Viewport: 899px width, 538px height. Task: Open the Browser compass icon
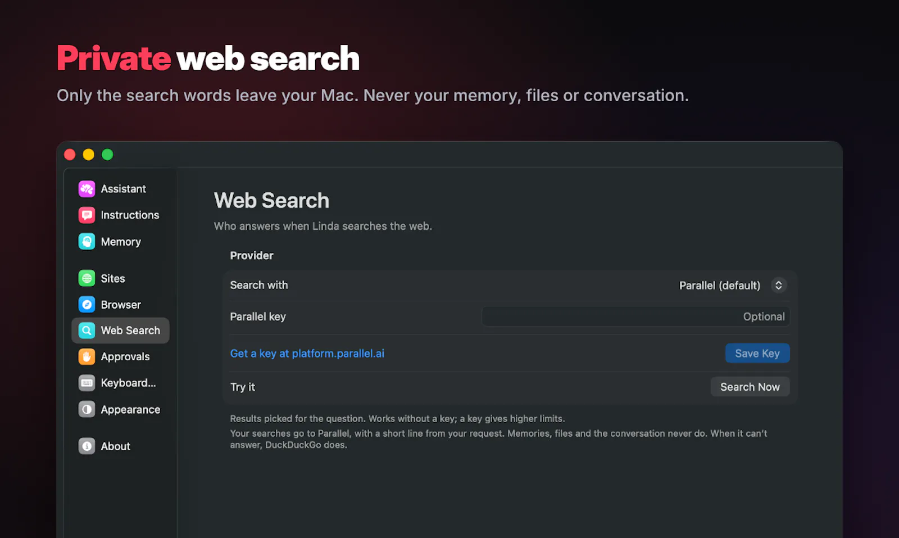[87, 305]
